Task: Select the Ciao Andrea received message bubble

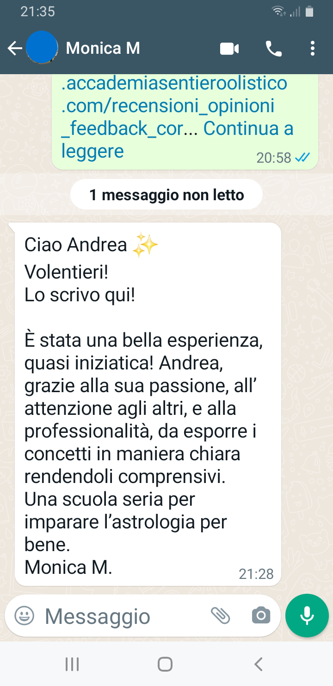Action: point(148,404)
